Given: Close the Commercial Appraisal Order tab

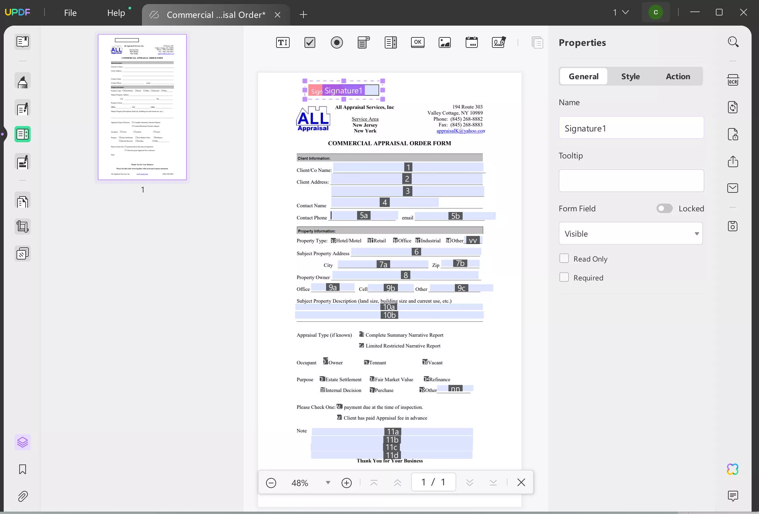Looking at the screenshot, I should coord(278,15).
